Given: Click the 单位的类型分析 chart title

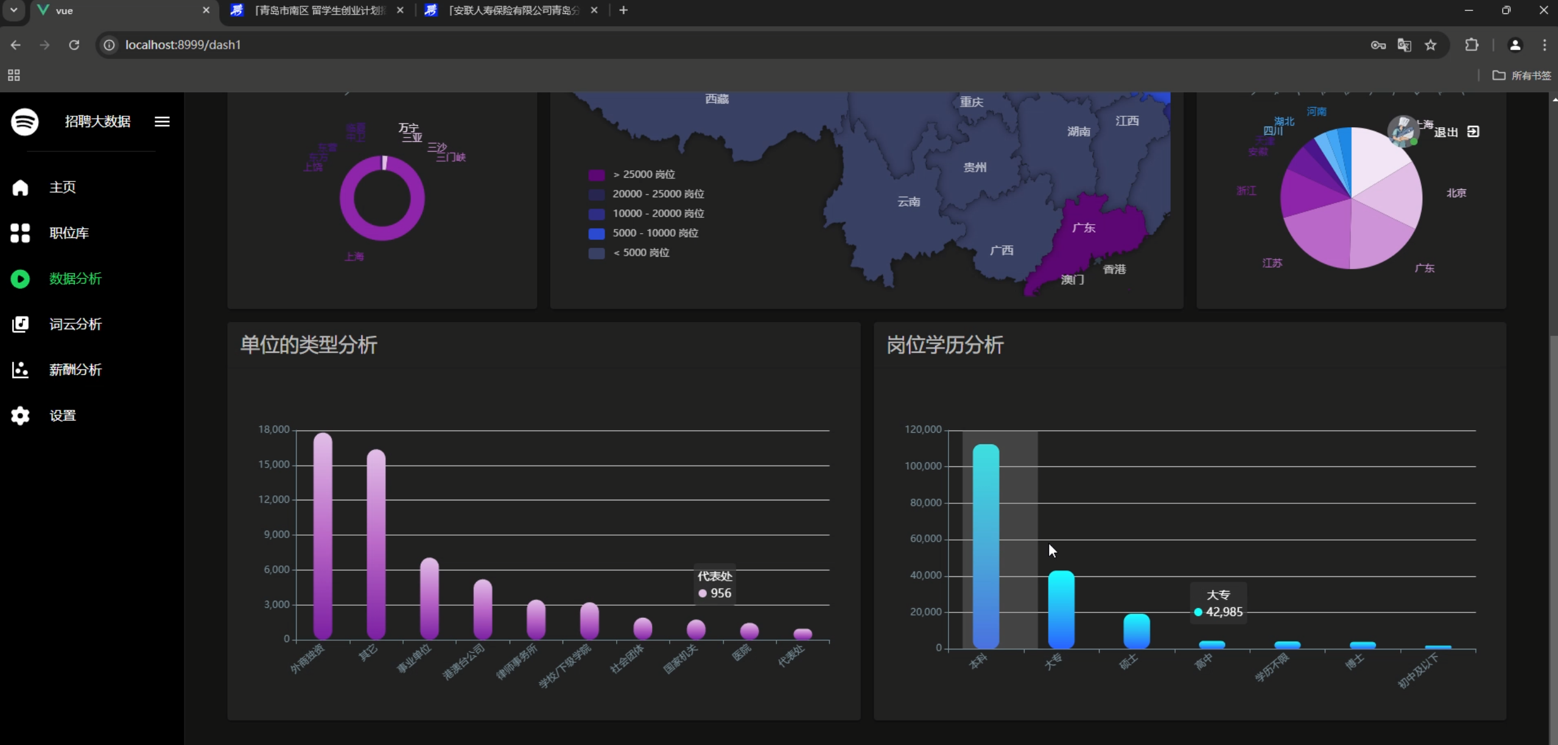Looking at the screenshot, I should (309, 345).
